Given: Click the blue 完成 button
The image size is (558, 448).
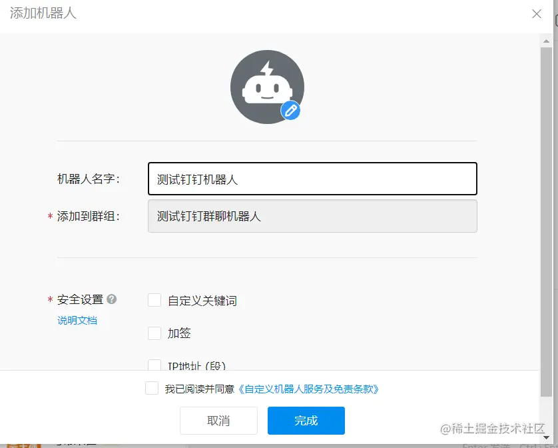Looking at the screenshot, I should click(306, 421).
